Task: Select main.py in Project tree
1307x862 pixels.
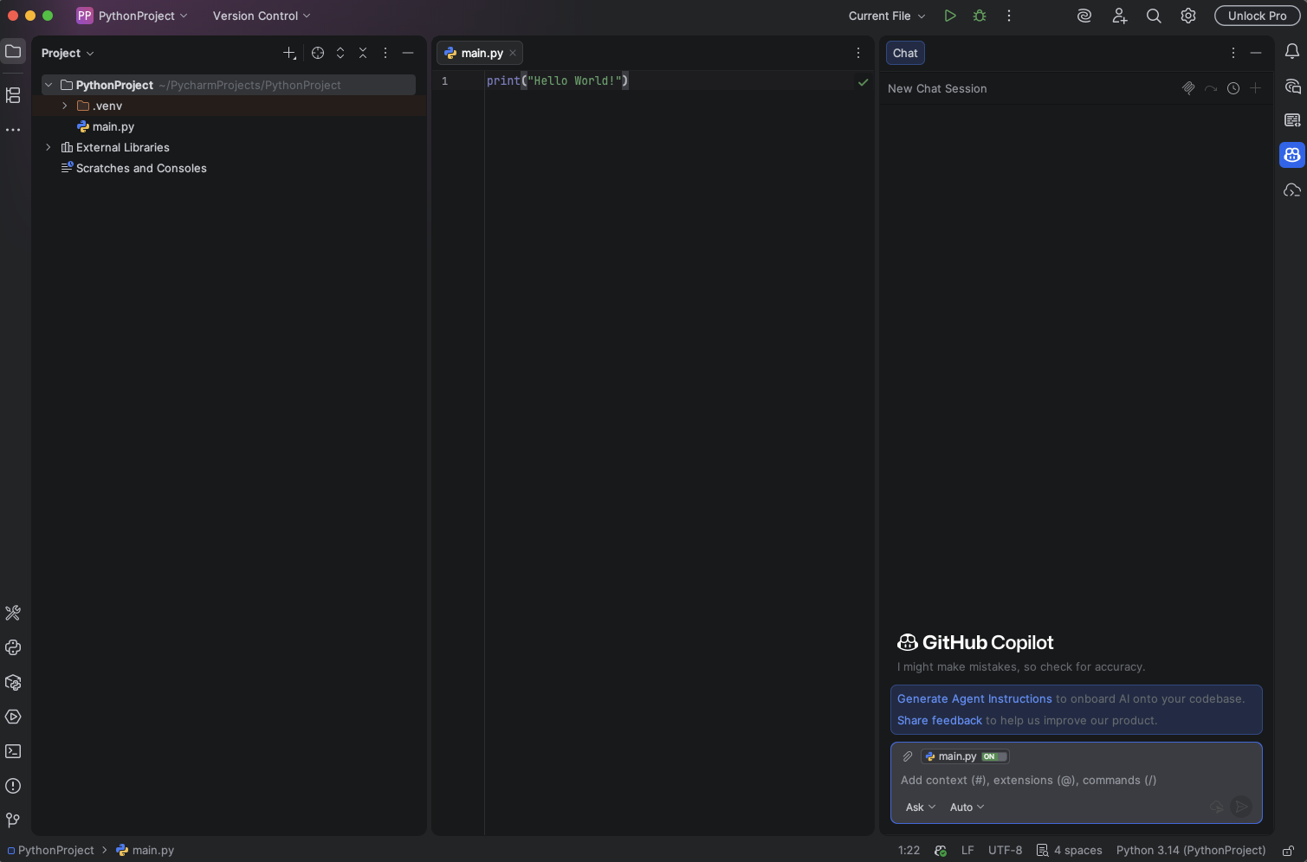Action: coord(113,126)
